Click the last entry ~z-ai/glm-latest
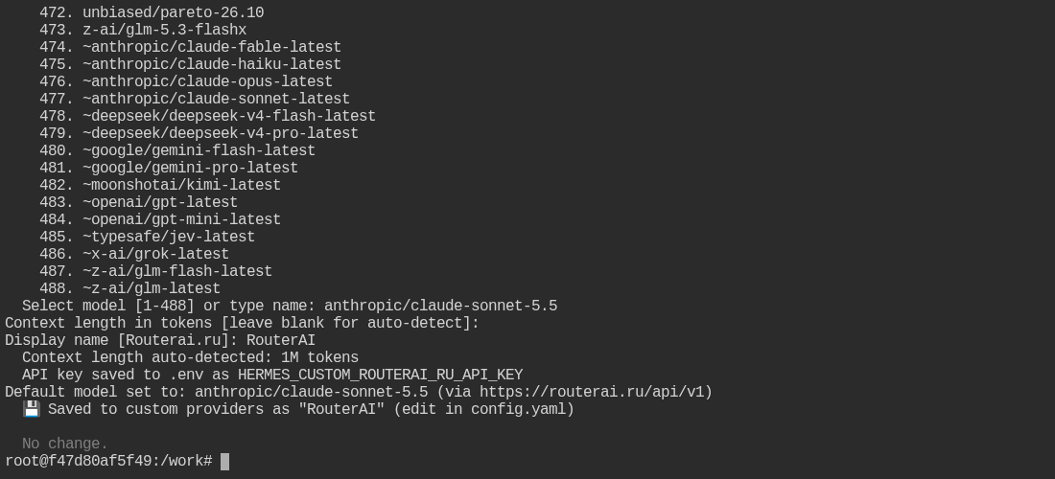Image resolution: width=1055 pixels, height=479 pixels. (x=152, y=288)
